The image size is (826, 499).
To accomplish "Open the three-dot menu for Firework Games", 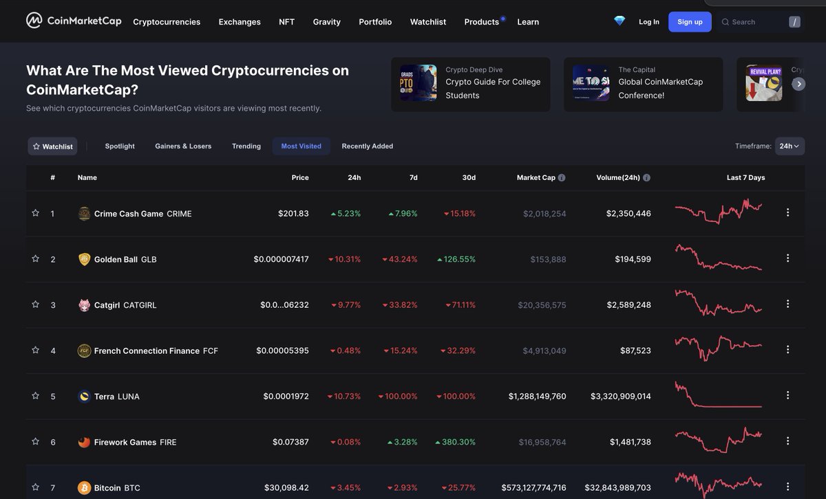I will (x=788, y=441).
